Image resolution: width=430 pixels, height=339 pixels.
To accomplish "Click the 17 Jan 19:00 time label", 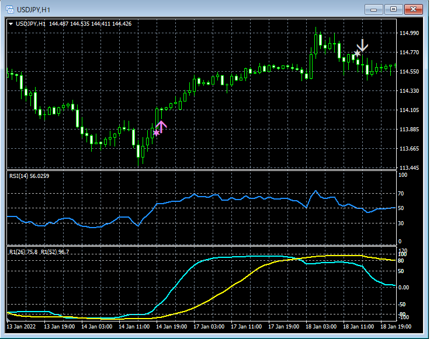I will pos(283,327).
